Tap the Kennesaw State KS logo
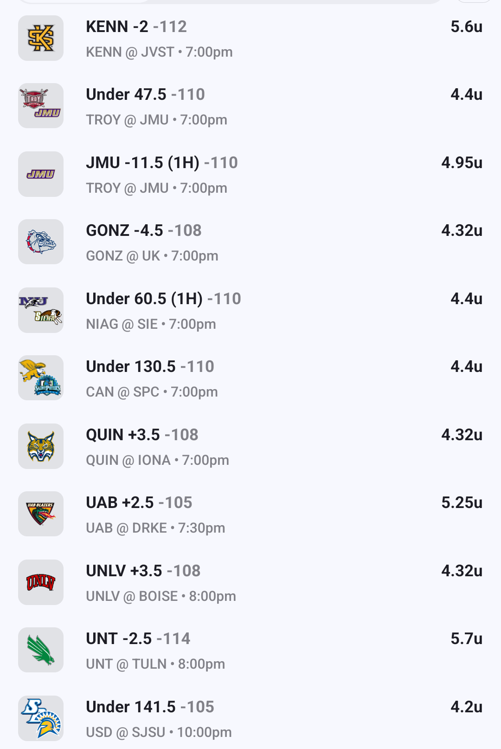 [x=41, y=38]
